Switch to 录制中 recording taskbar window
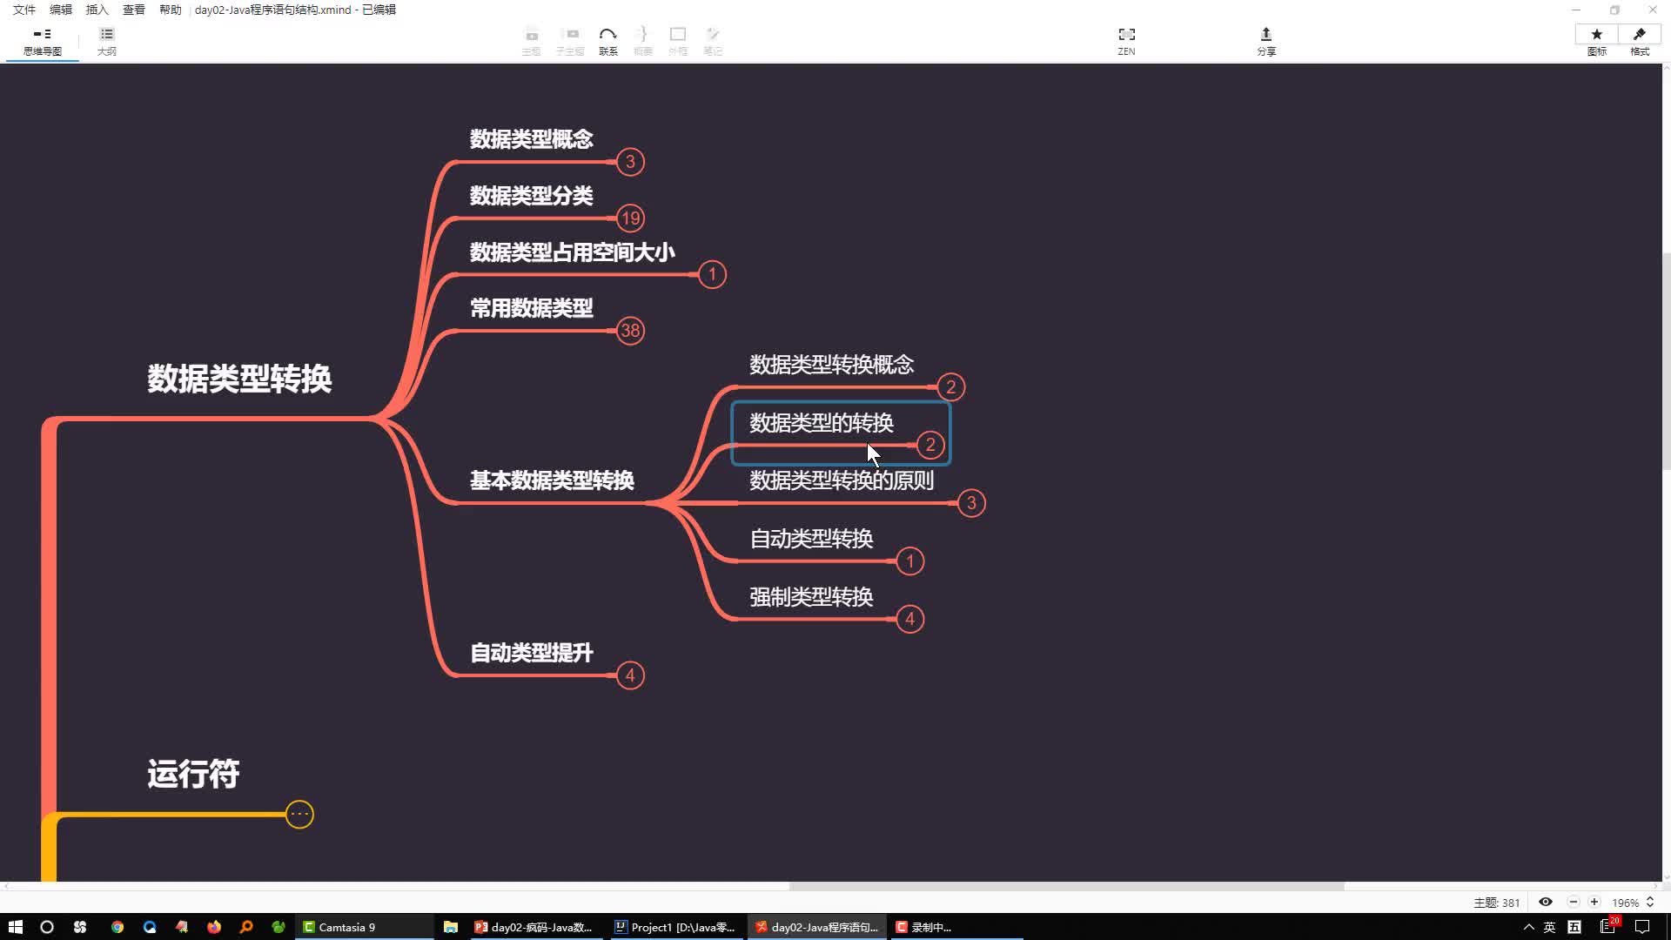1671x940 pixels. tap(955, 927)
